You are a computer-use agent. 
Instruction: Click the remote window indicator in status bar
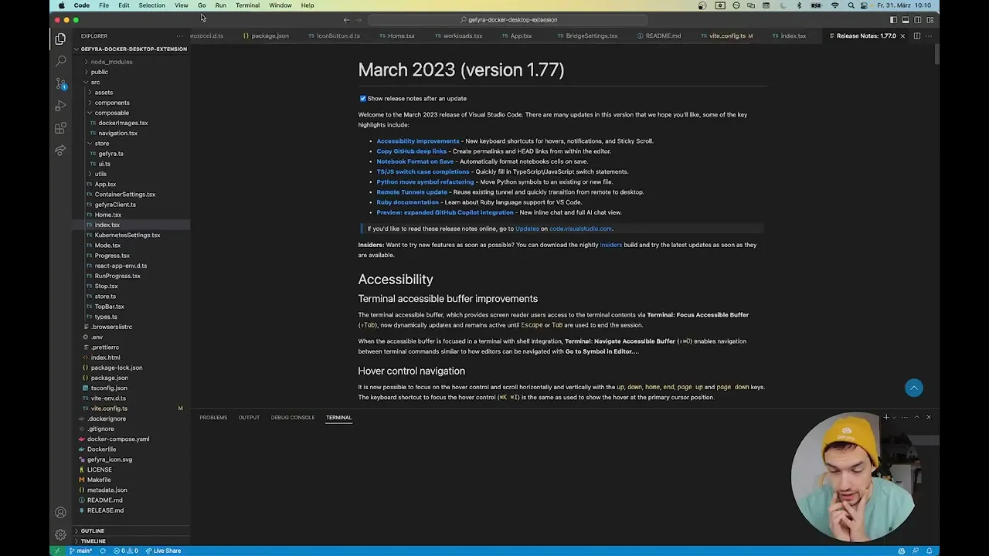57,551
